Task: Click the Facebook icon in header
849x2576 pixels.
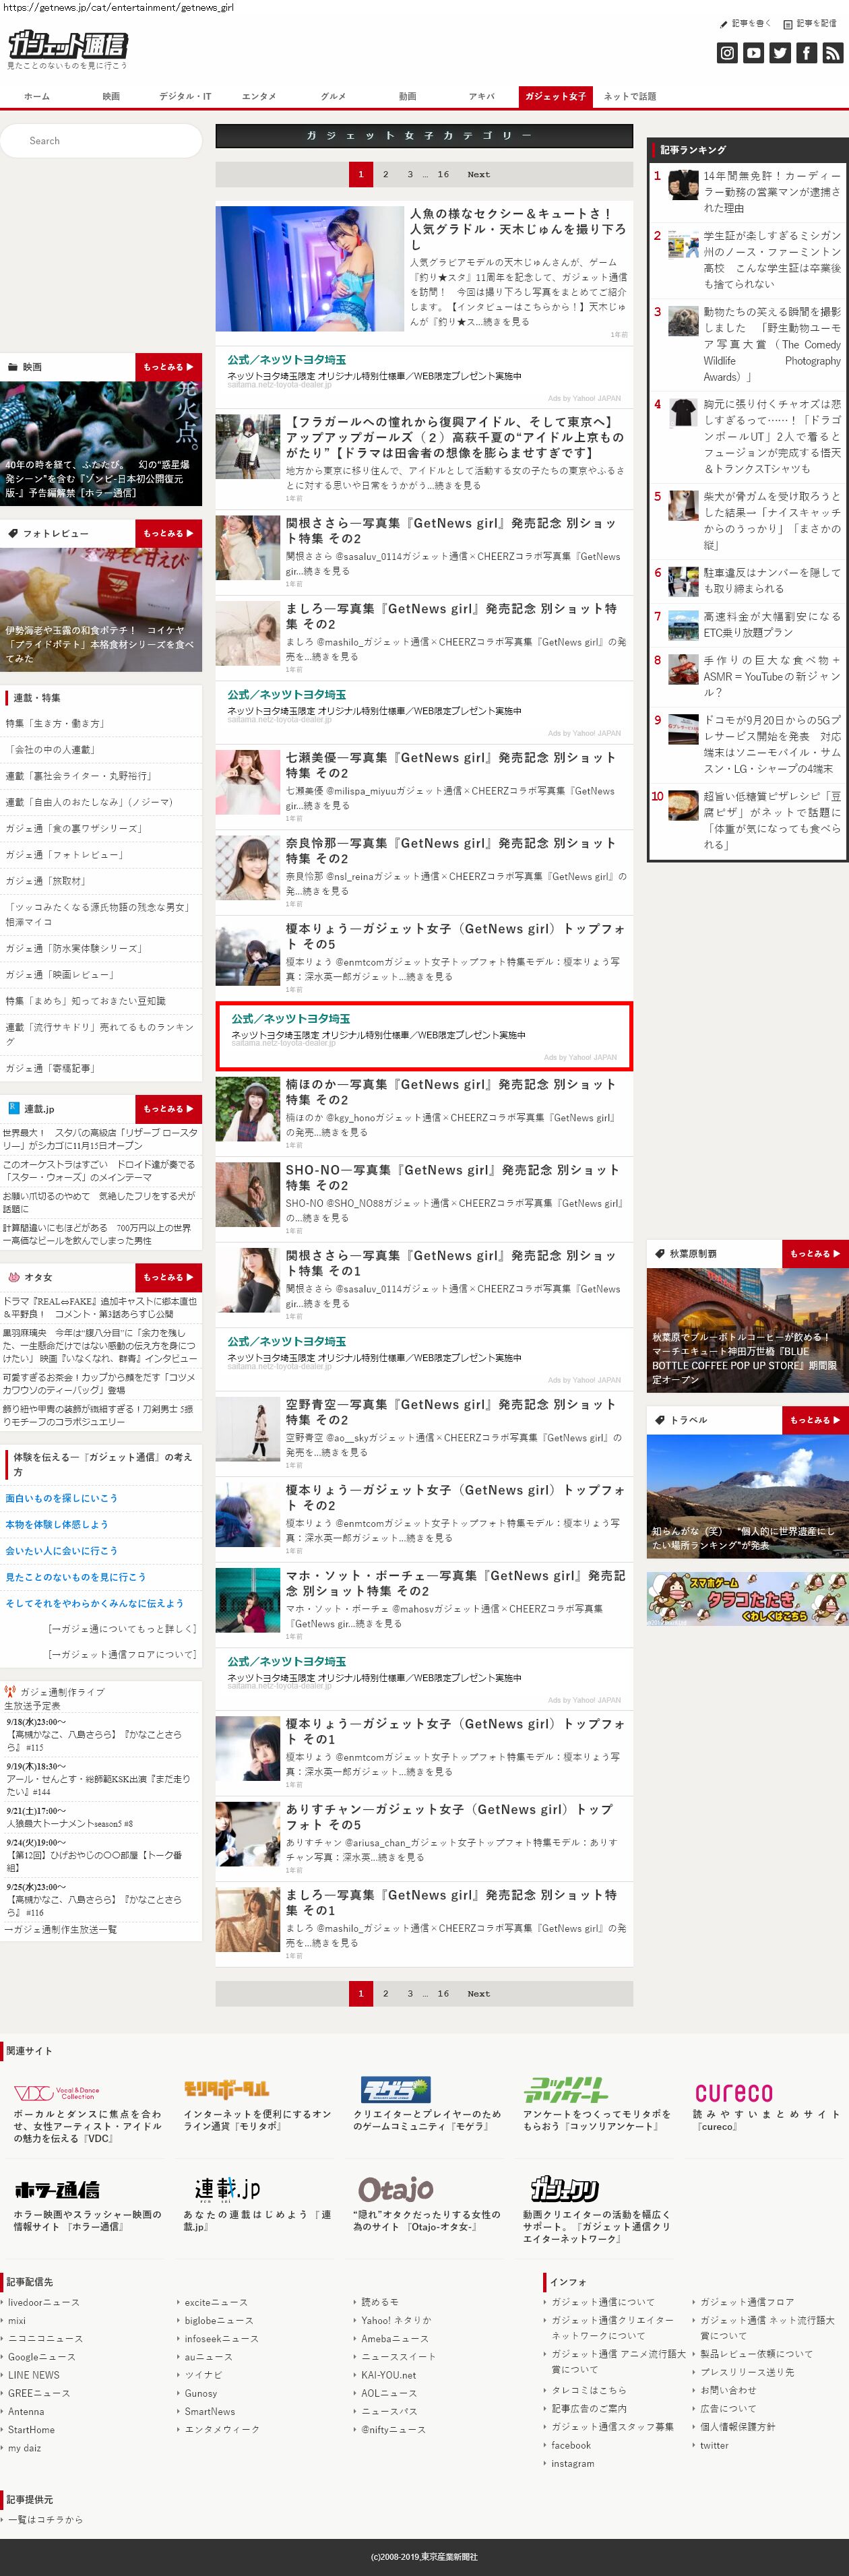Action: pyautogui.click(x=806, y=54)
